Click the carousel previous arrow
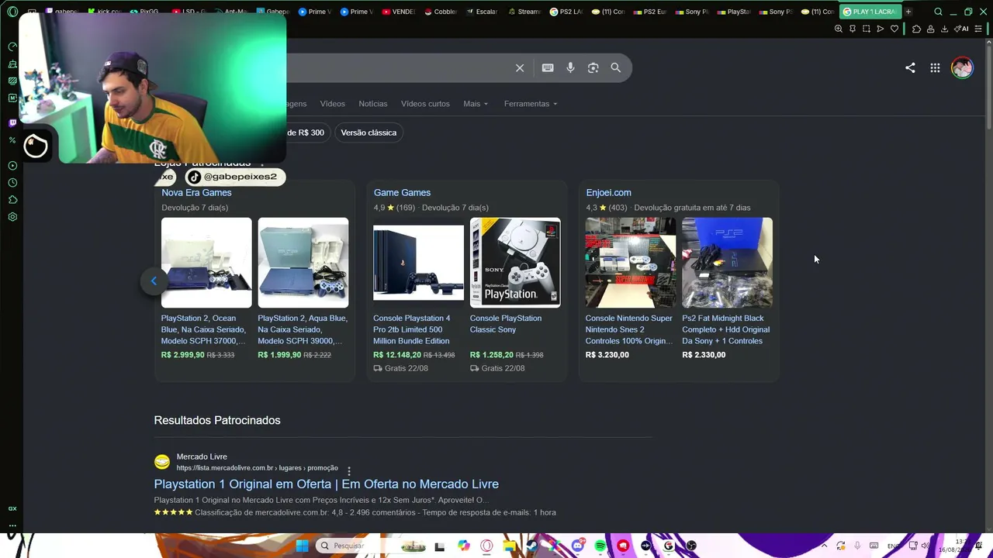993x558 pixels. coord(154,281)
